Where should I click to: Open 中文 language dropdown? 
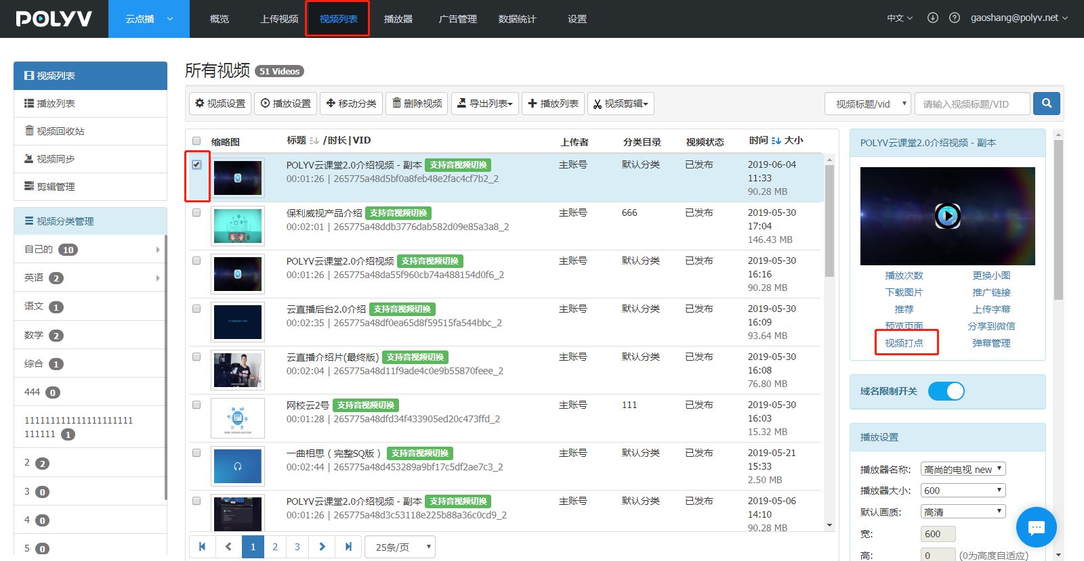click(900, 18)
